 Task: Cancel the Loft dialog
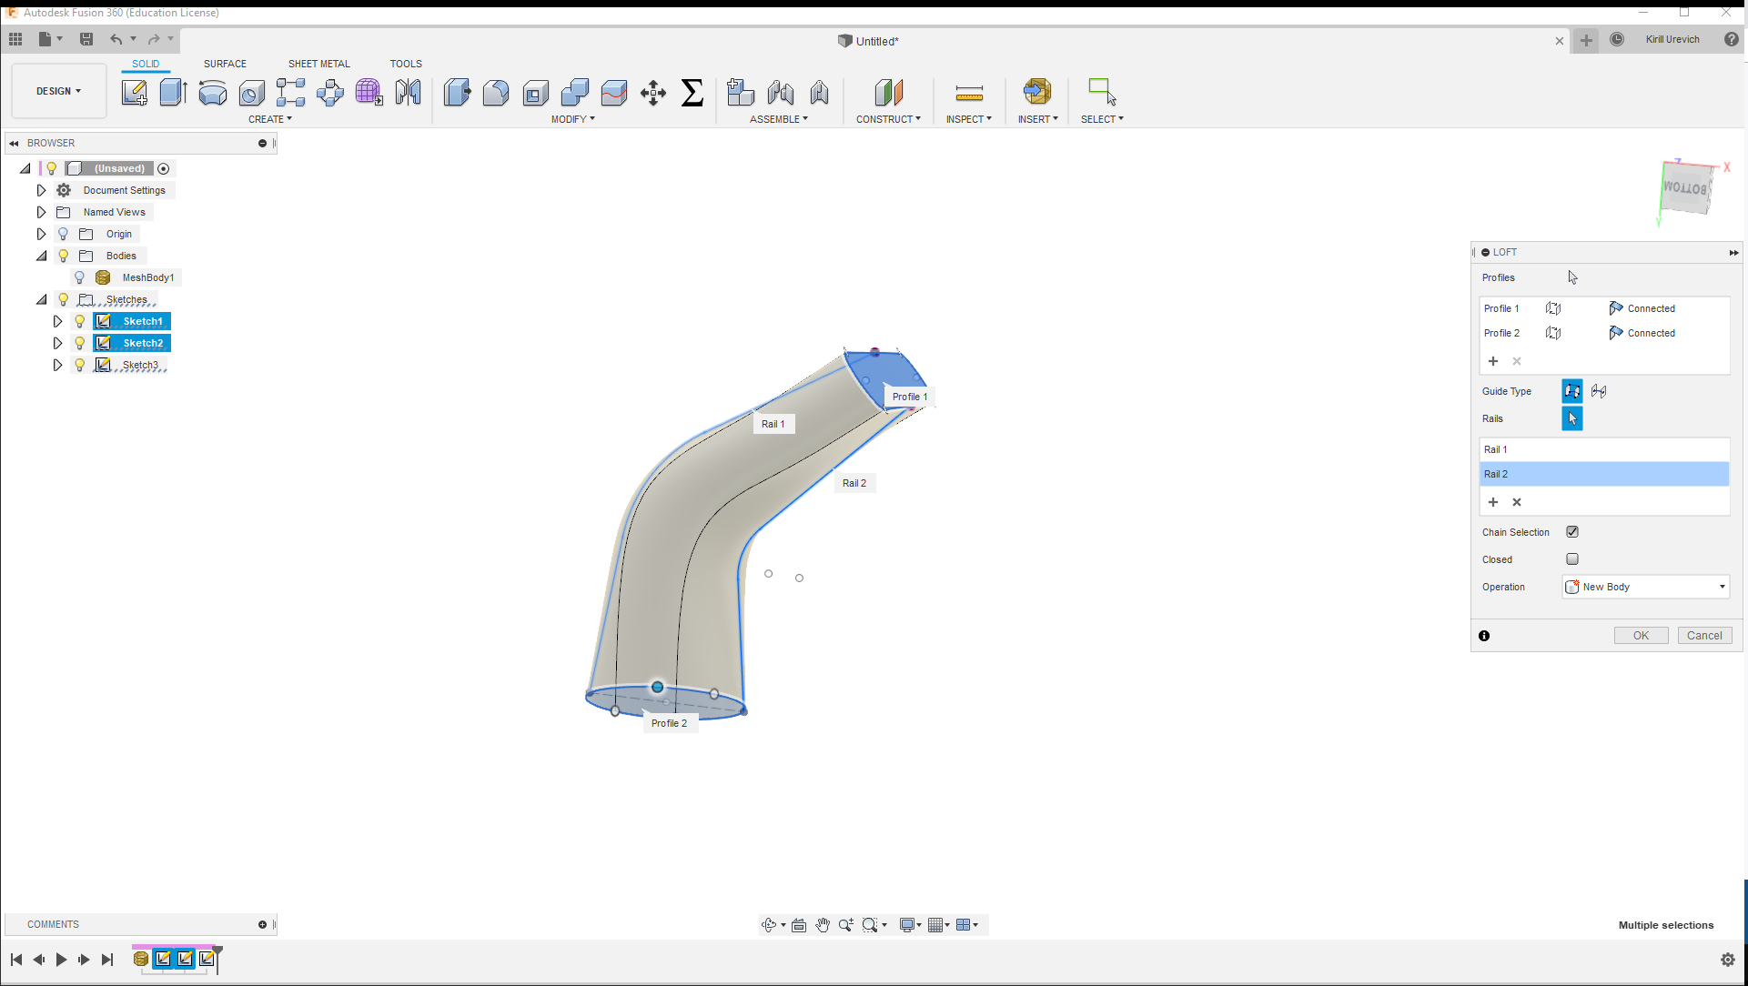point(1703,636)
